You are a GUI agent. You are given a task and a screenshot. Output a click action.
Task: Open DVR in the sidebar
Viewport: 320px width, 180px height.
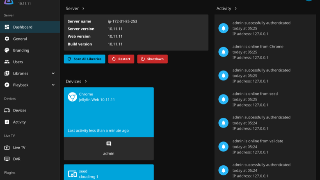(x=30, y=159)
